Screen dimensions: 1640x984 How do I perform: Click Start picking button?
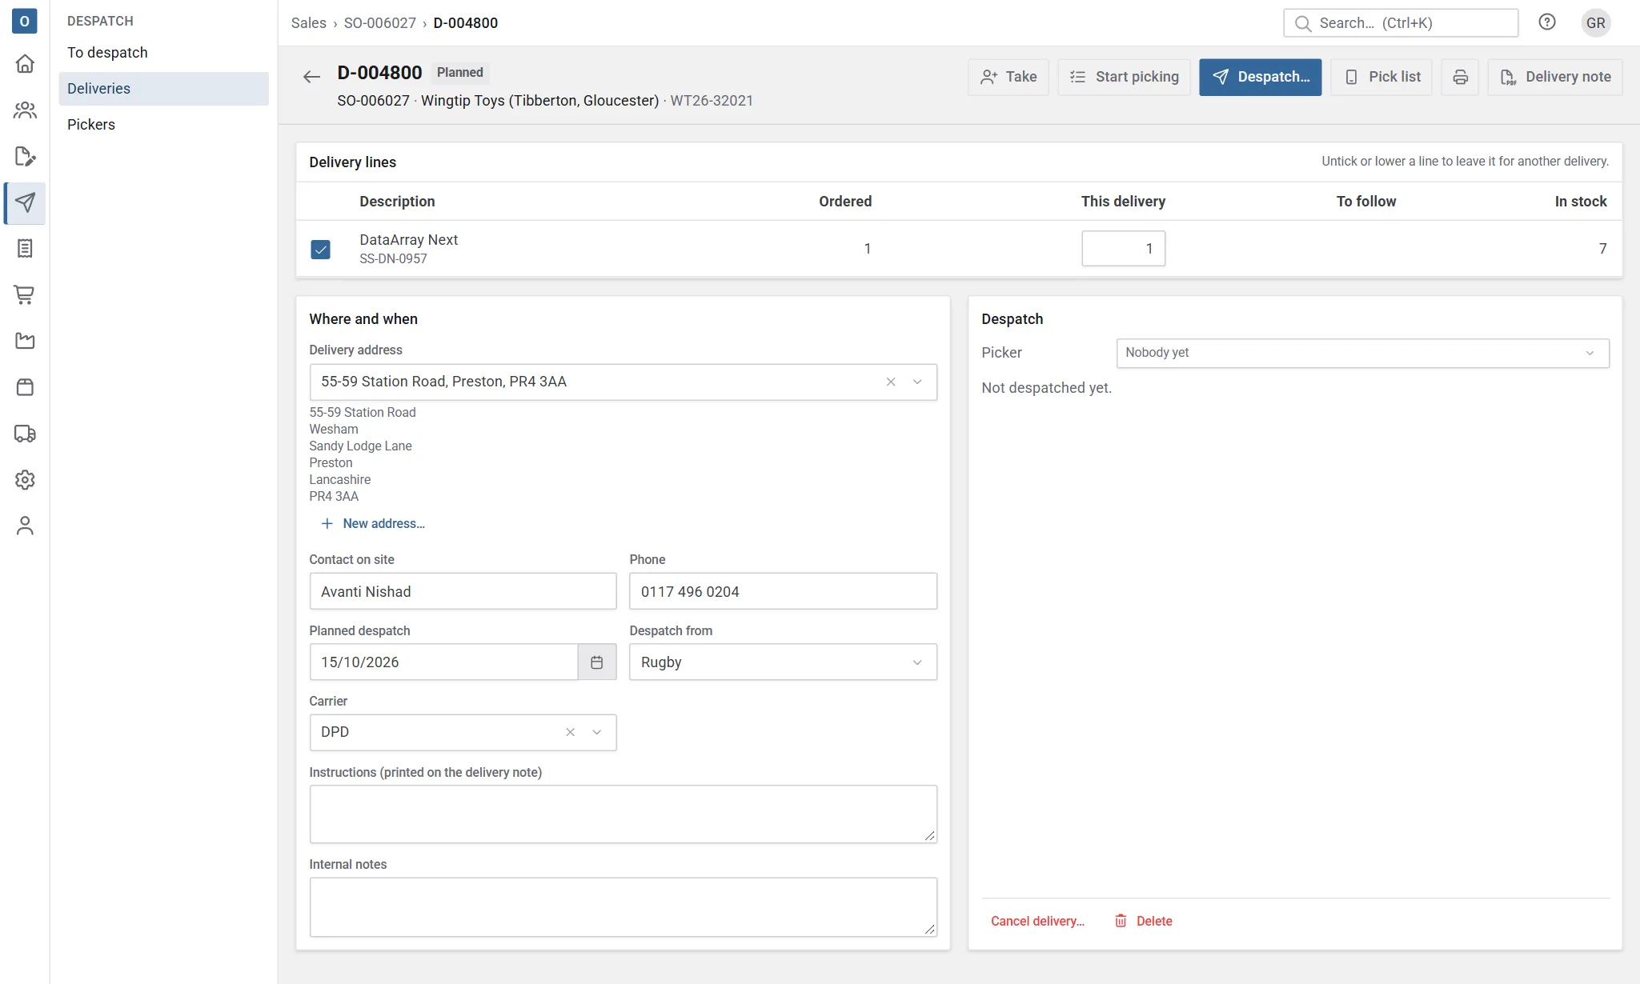click(x=1124, y=77)
